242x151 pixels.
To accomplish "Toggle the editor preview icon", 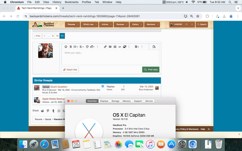I will pos(154,47).
